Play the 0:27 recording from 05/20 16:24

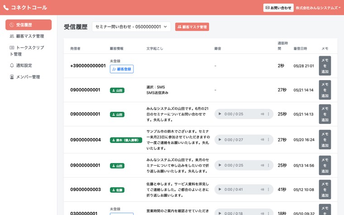pos(220,139)
